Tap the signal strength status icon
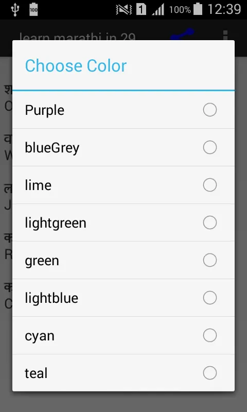Screen dimensions: 247x412 coord(158,9)
